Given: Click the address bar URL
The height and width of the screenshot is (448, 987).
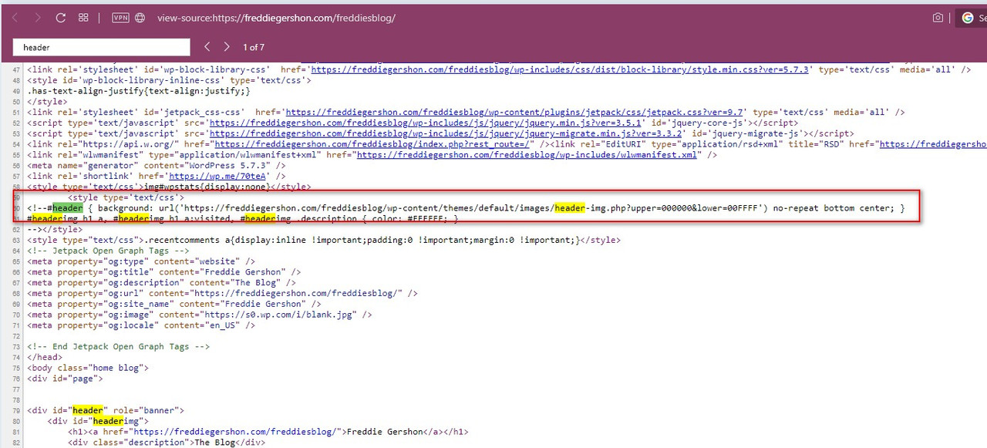Looking at the screenshot, I should click(276, 18).
